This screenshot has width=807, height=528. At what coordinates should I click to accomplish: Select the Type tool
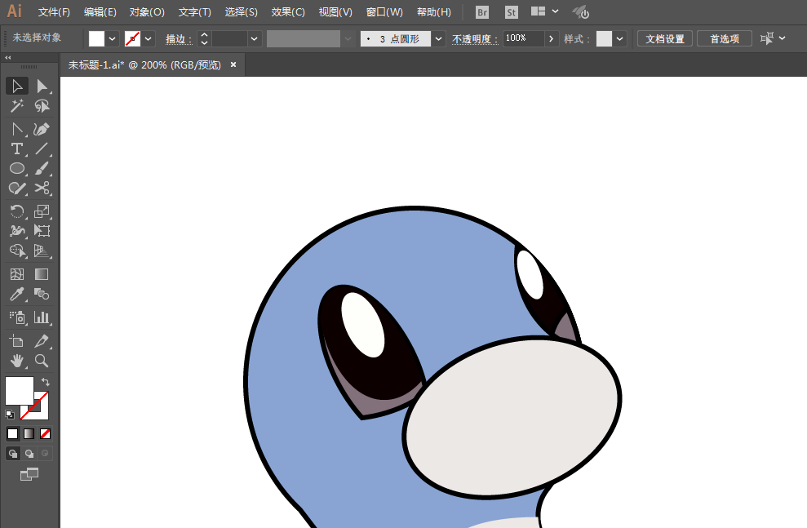click(17, 149)
